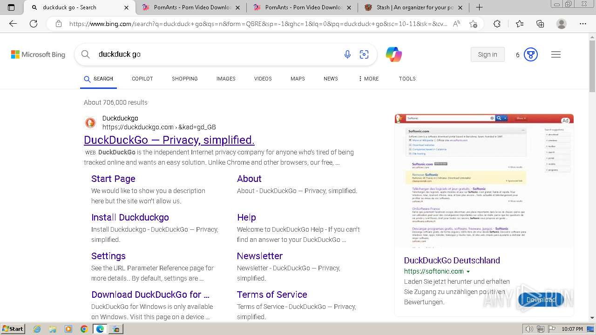View site information lock icon

[59, 24]
